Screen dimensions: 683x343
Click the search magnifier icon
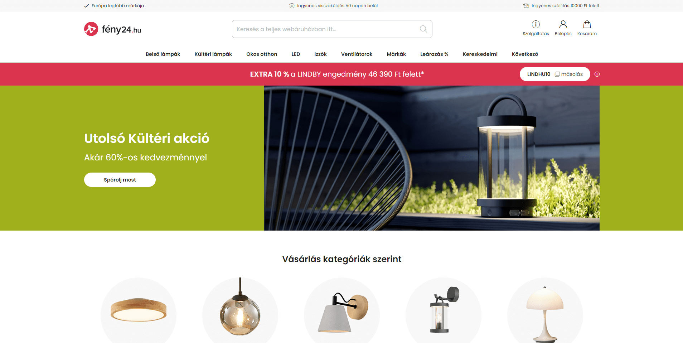pos(423,29)
